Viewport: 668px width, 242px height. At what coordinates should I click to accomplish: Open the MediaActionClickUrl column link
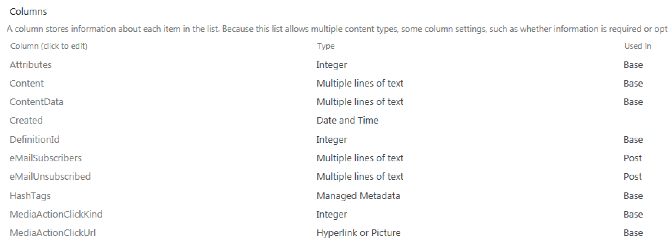(53, 233)
